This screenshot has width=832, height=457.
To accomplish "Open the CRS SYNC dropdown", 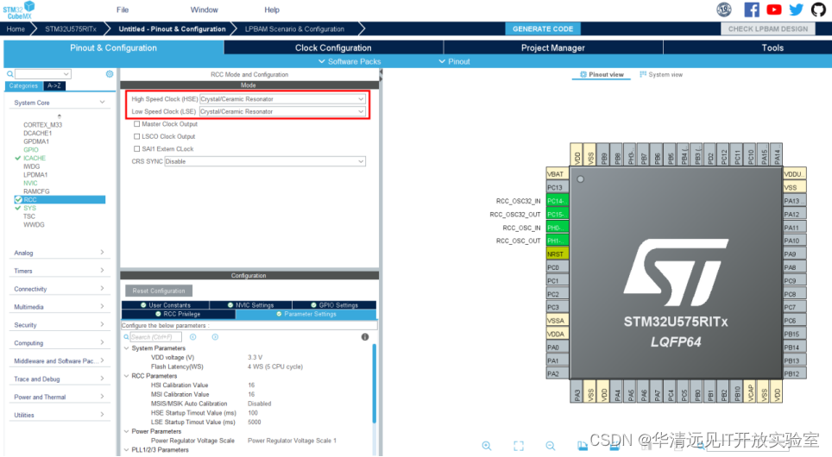I will click(x=265, y=161).
